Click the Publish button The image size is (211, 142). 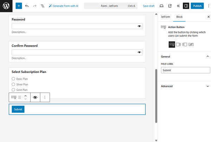pos(197,6)
